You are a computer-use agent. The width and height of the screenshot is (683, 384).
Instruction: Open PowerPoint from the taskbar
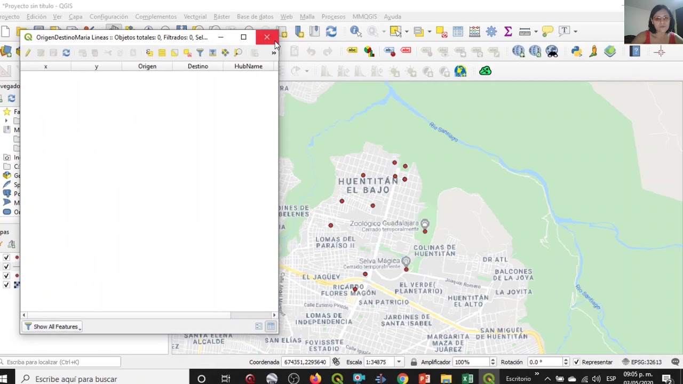[x=424, y=379]
